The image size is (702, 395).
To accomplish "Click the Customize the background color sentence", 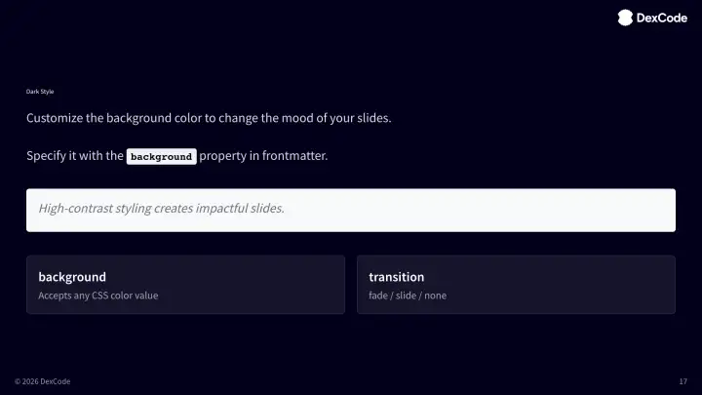I will 209,118.
